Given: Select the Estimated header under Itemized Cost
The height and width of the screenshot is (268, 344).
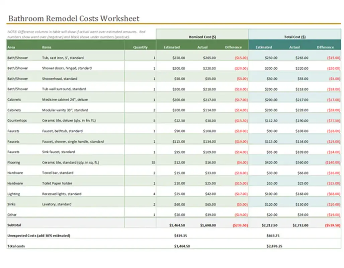Looking at the screenshot, I should [172, 47].
